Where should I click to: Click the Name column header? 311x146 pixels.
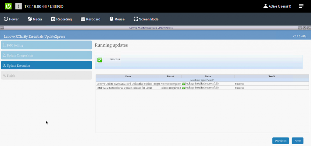point(128,76)
